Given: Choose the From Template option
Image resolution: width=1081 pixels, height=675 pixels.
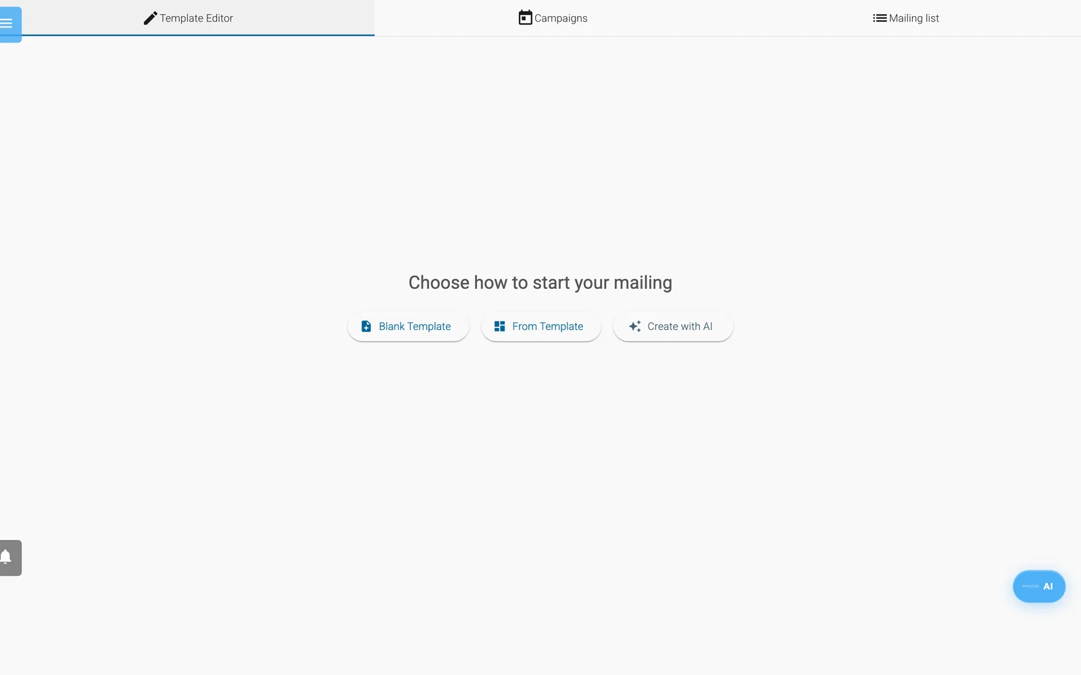Looking at the screenshot, I should (x=540, y=327).
